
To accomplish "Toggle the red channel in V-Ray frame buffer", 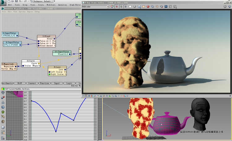I will click(x=117, y=6).
